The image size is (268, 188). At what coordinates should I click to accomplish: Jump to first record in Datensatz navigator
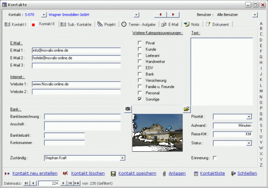pos(27,183)
